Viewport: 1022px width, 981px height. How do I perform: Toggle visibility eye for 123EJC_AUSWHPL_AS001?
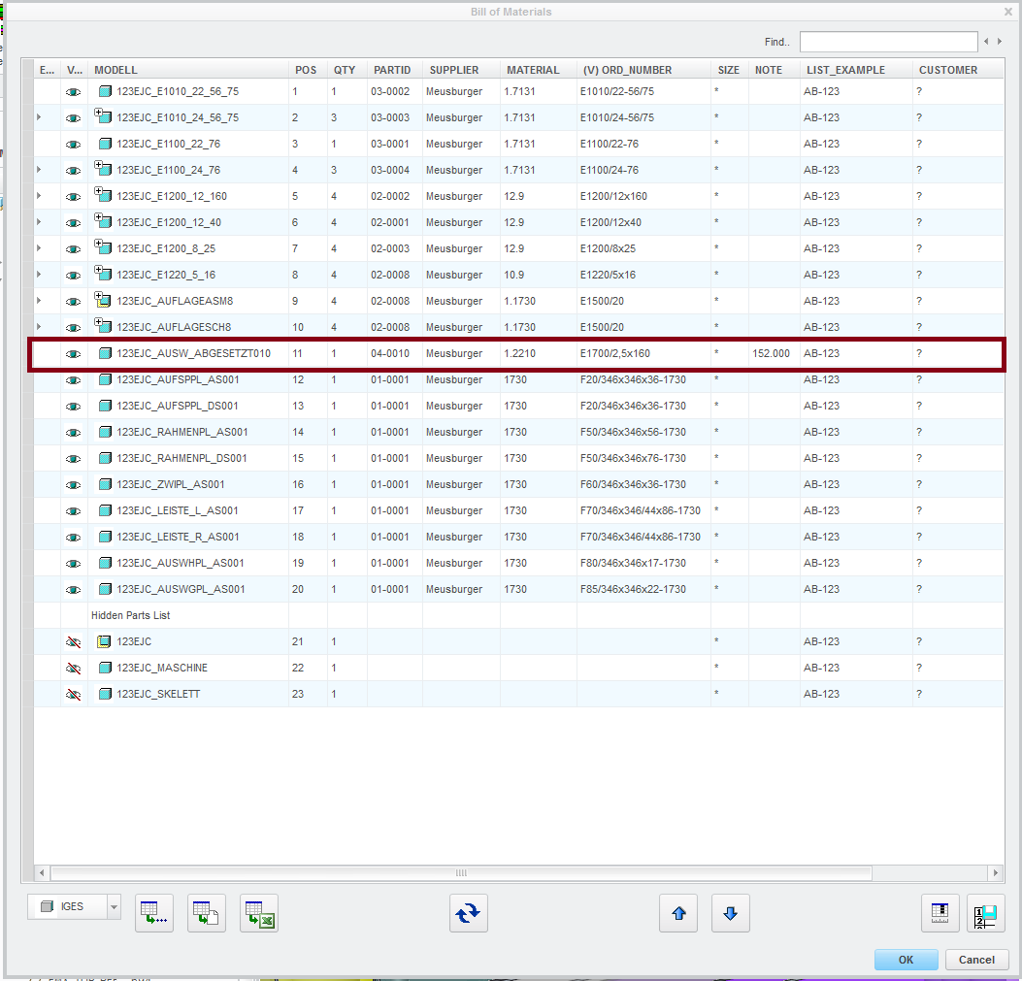(x=74, y=563)
